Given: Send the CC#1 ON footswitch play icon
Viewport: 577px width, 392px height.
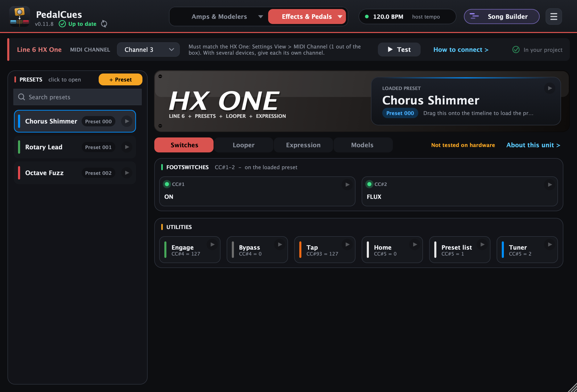Looking at the screenshot, I should coord(347,185).
